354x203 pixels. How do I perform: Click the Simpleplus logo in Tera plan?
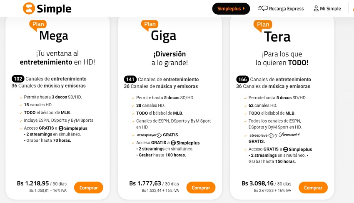(297, 149)
